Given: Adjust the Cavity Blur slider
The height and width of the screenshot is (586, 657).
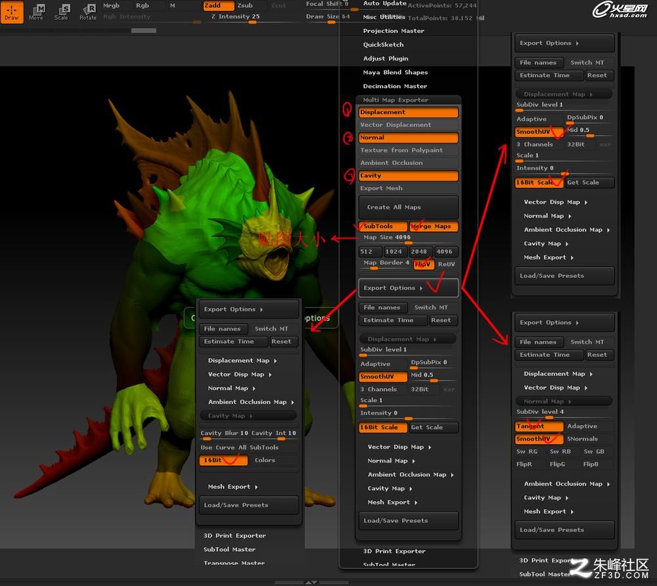Looking at the screenshot, I should click(x=224, y=434).
